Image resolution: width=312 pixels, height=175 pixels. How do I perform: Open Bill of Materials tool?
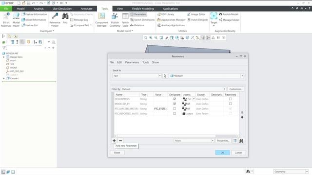pos(6,19)
